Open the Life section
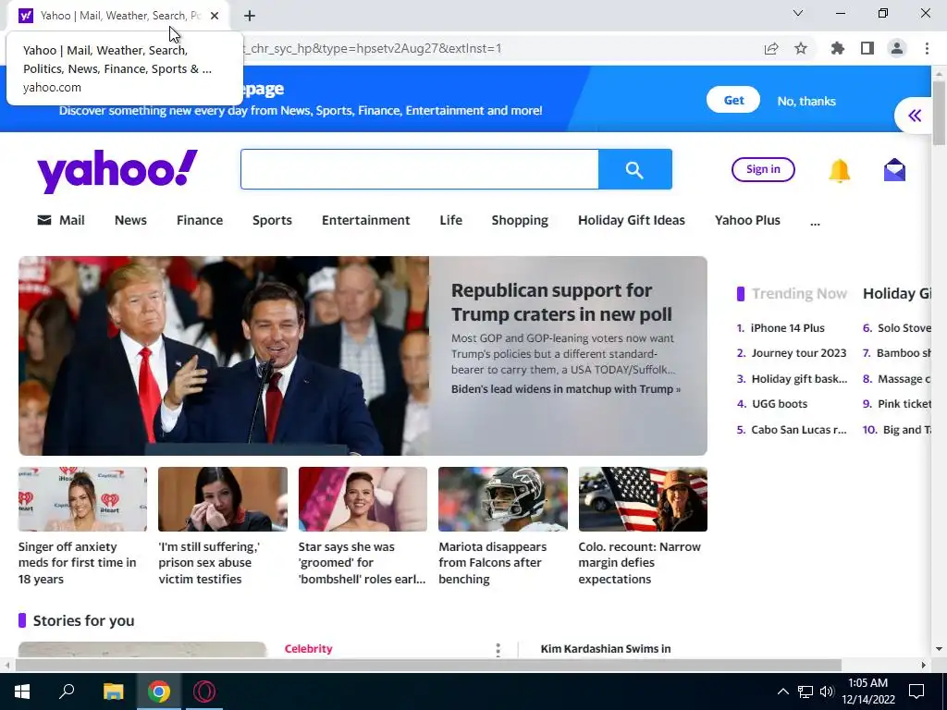The image size is (947, 710). tap(450, 220)
